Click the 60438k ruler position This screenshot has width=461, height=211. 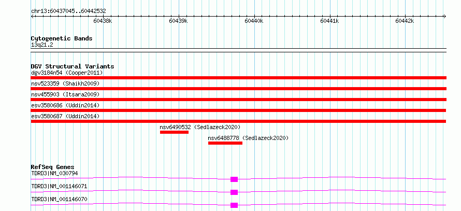103,21
